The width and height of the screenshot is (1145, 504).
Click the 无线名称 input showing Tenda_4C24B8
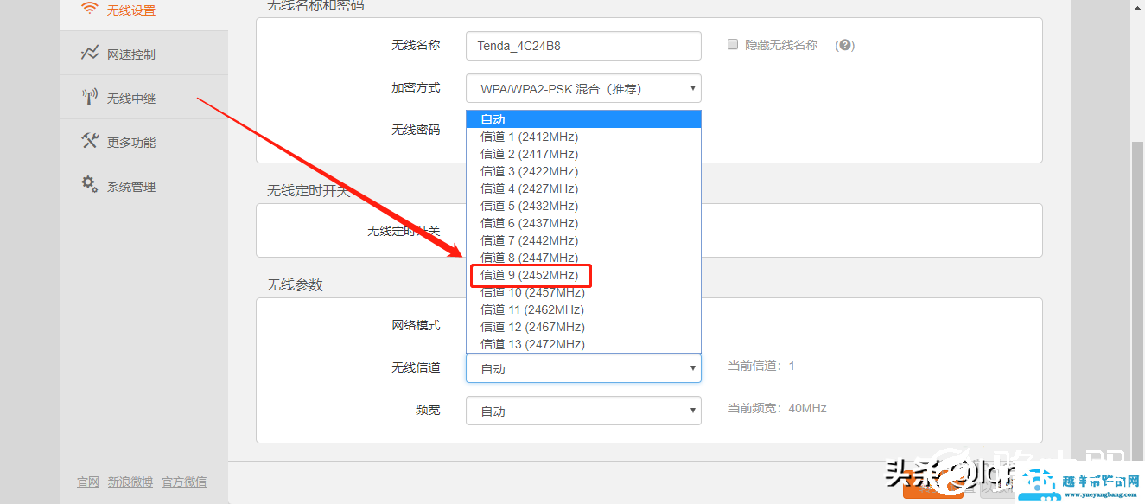582,45
